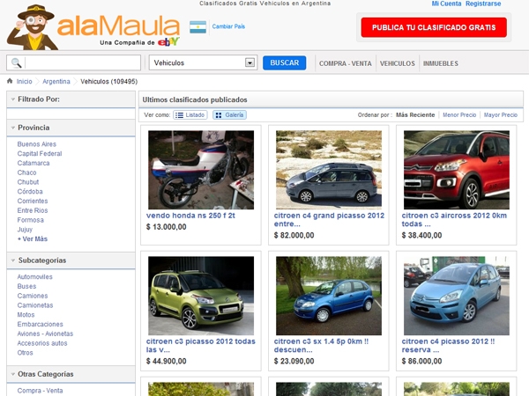Open the honda ns 250 motorcycle photo
529x396 pixels.
[x=201, y=170]
